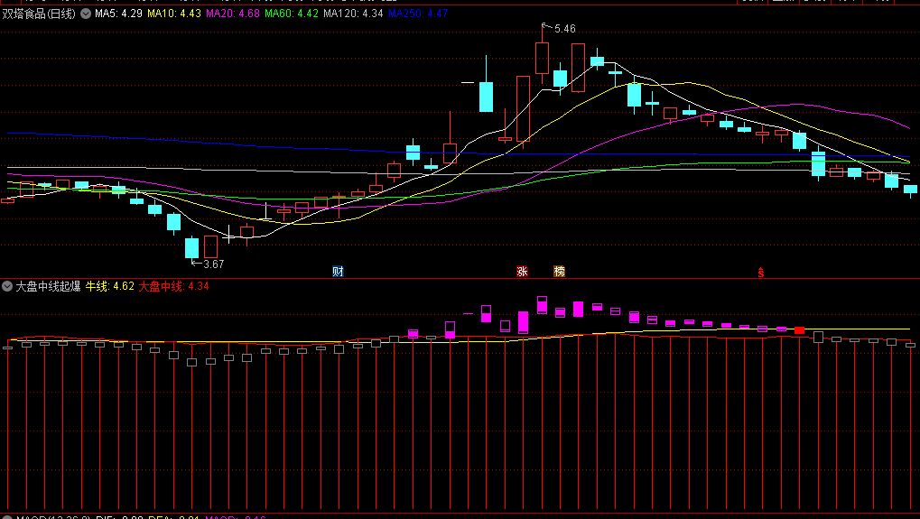Click the MA5: 4.29 label

coord(118,14)
